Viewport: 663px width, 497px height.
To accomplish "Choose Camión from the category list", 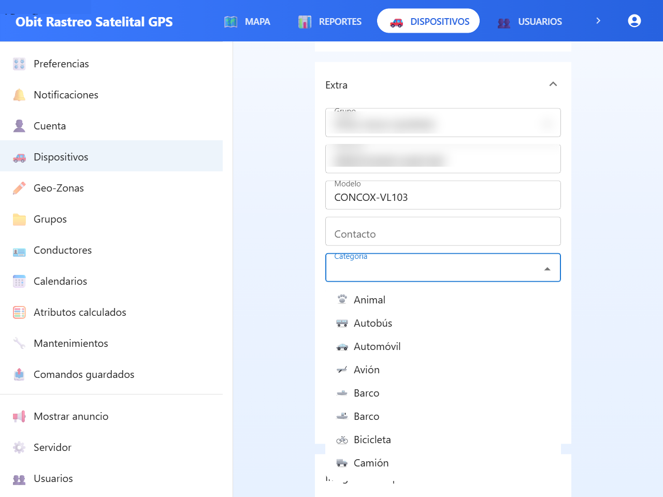I will pos(443,463).
